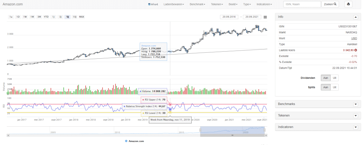This screenshot has height=145, width=362.
Task: Select the 1M time range
Action: (x=32, y=17)
